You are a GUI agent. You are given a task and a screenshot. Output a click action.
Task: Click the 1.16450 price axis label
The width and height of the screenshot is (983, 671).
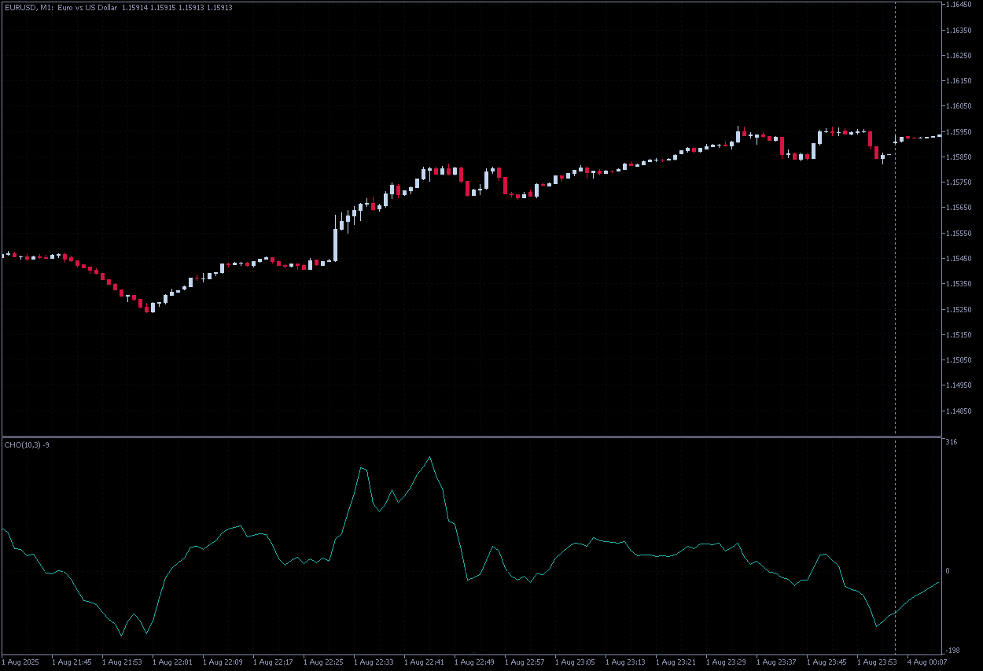(x=960, y=5)
